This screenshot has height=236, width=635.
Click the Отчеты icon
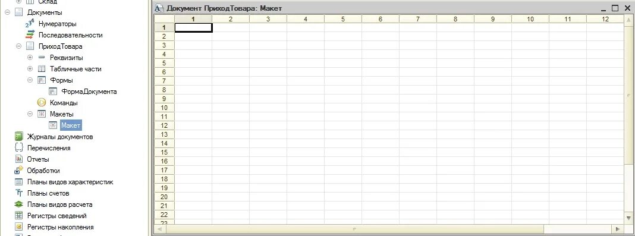pyautogui.click(x=18, y=159)
